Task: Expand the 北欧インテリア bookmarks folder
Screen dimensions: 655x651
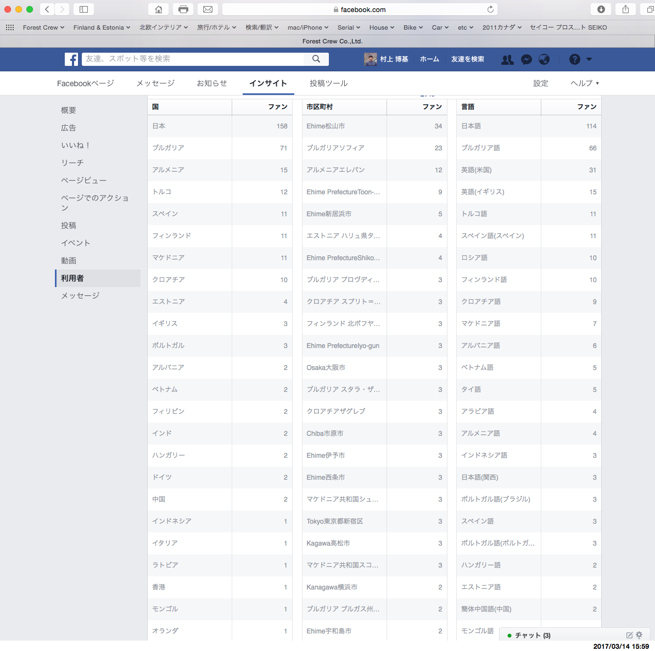Action: (163, 27)
